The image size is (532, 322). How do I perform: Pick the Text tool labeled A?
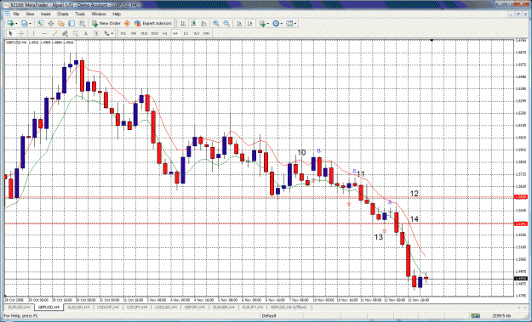85,33
